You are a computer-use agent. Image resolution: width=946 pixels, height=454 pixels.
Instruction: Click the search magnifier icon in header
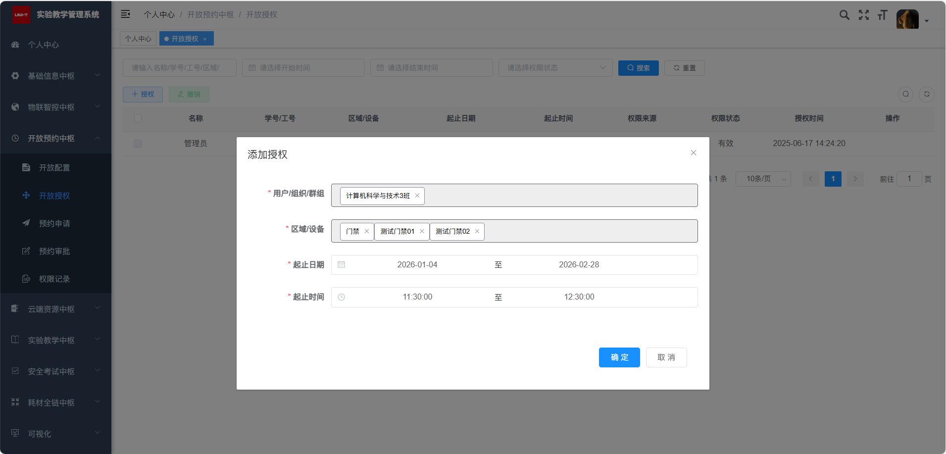coord(844,15)
